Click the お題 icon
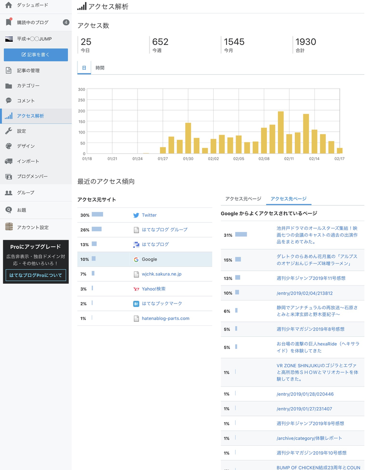The height and width of the screenshot is (470, 370). coord(9,210)
